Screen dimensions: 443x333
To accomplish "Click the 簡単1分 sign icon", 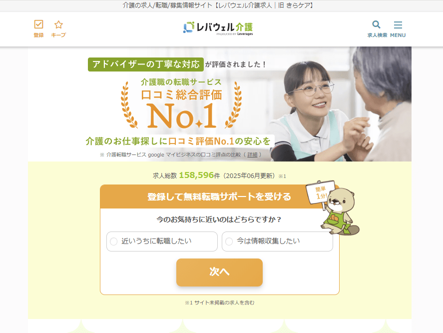I will click(x=320, y=192).
